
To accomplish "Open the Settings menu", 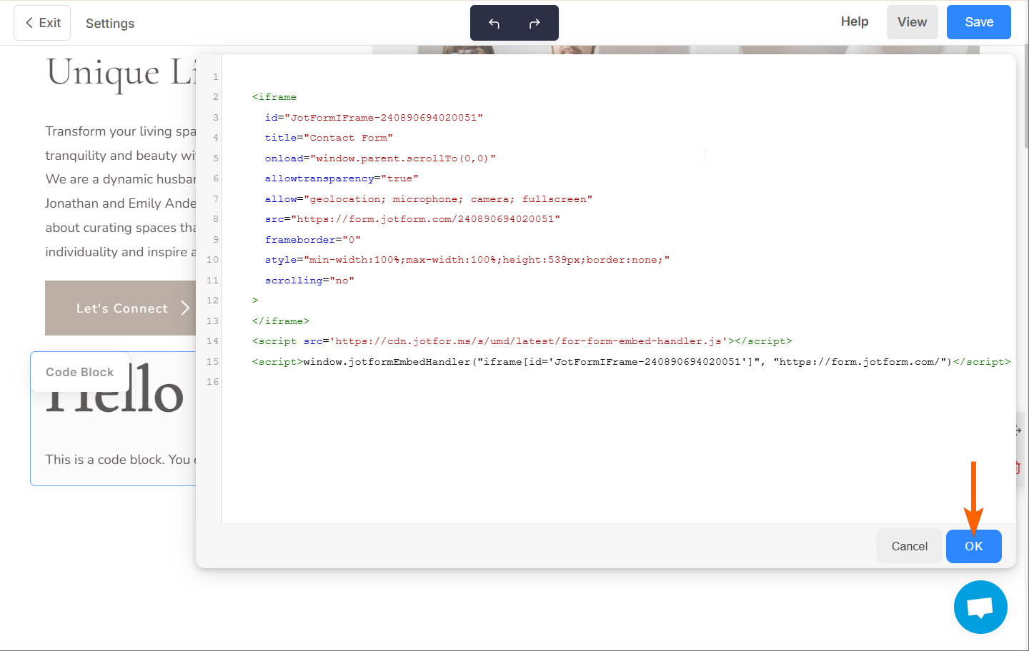I will pos(110,24).
